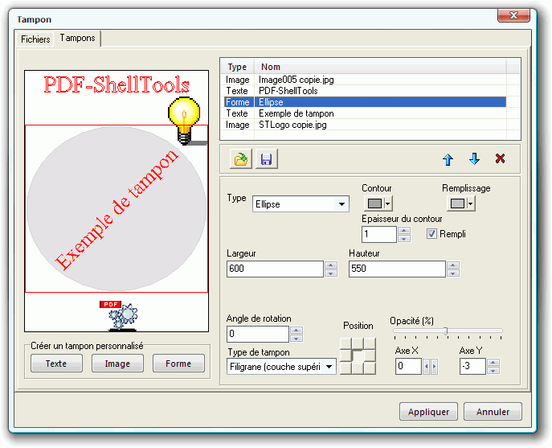Click the Image button to add image stamp
Screen dimensions: 552x448
[117, 364]
